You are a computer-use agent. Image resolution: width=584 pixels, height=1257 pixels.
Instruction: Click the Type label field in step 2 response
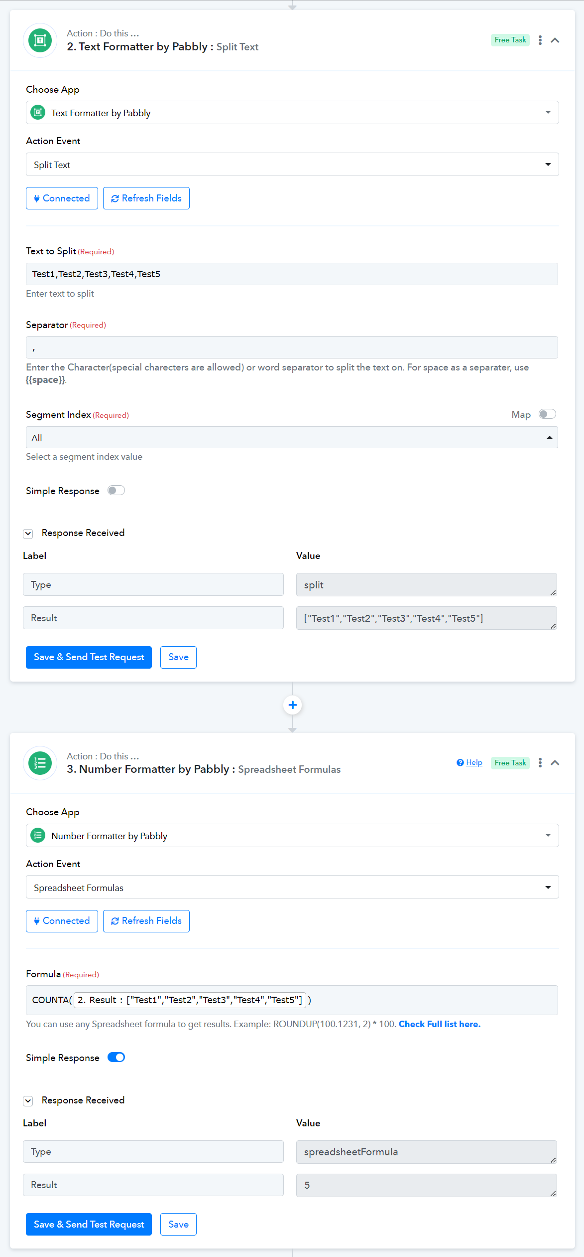coord(153,584)
